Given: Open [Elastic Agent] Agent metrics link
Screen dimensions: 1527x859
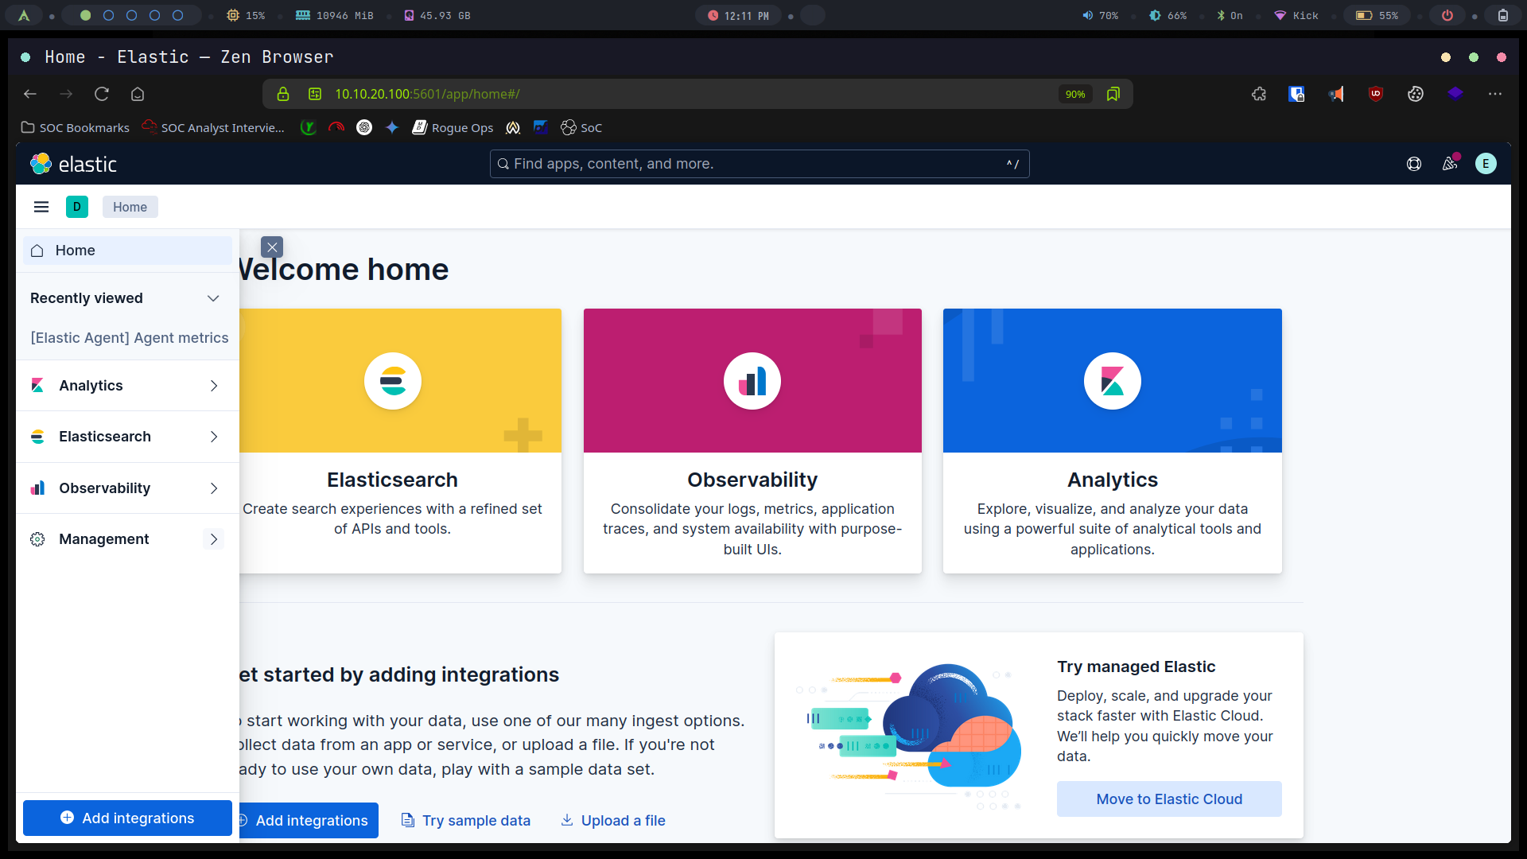Looking at the screenshot, I should [130, 338].
